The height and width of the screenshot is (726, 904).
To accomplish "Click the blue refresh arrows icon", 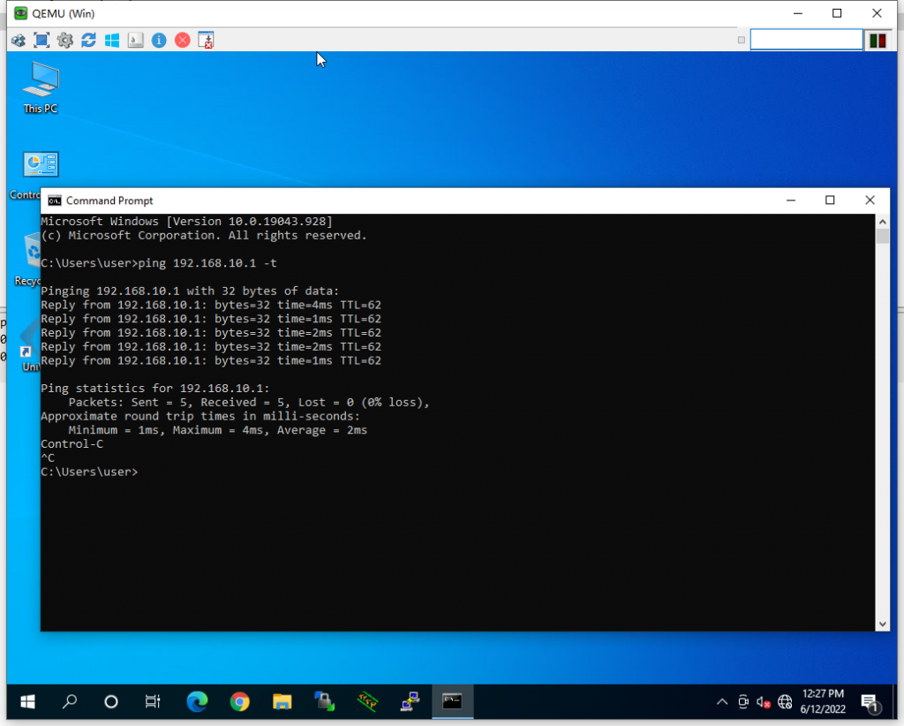I will pyautogui.click(x=88, y=40).
